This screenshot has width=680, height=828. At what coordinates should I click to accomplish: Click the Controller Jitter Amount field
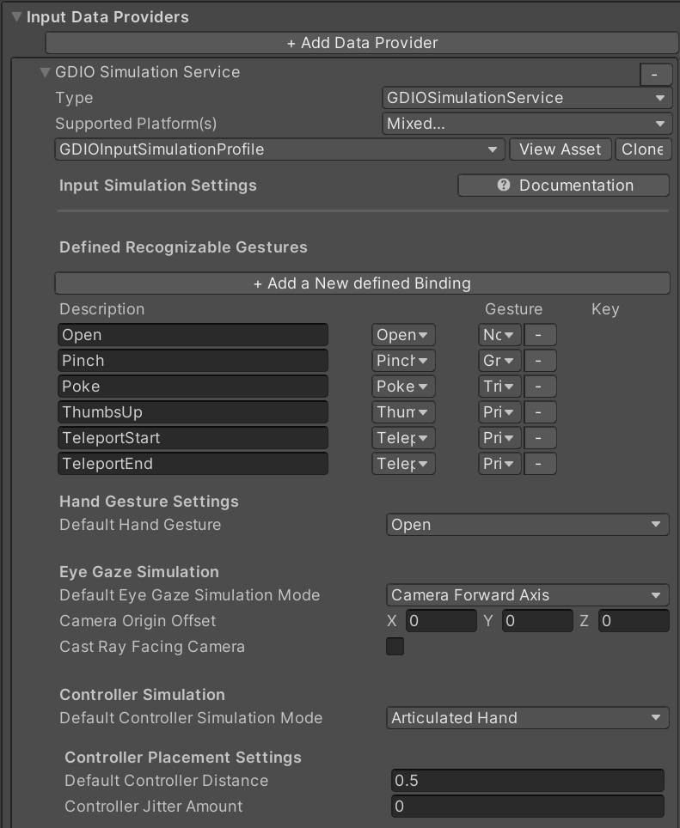click(527, 807)
